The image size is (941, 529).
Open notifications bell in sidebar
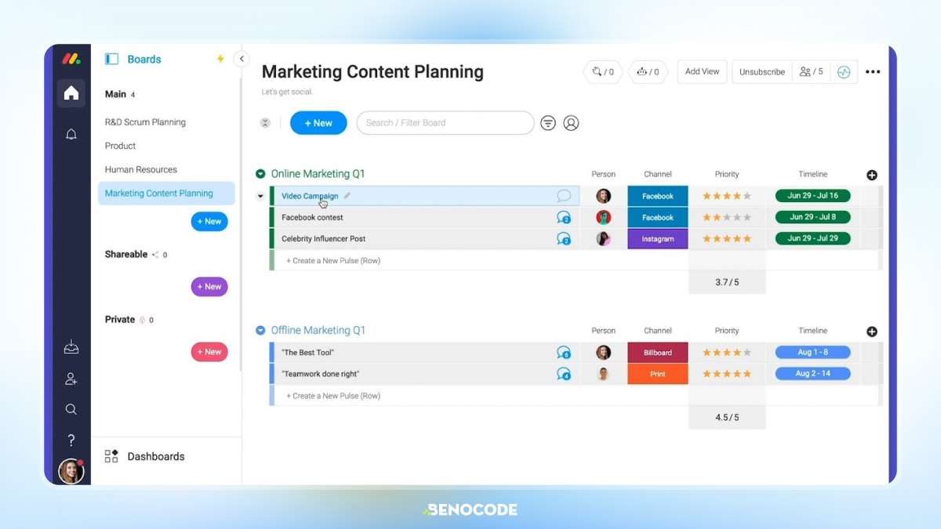pos(71,134)
